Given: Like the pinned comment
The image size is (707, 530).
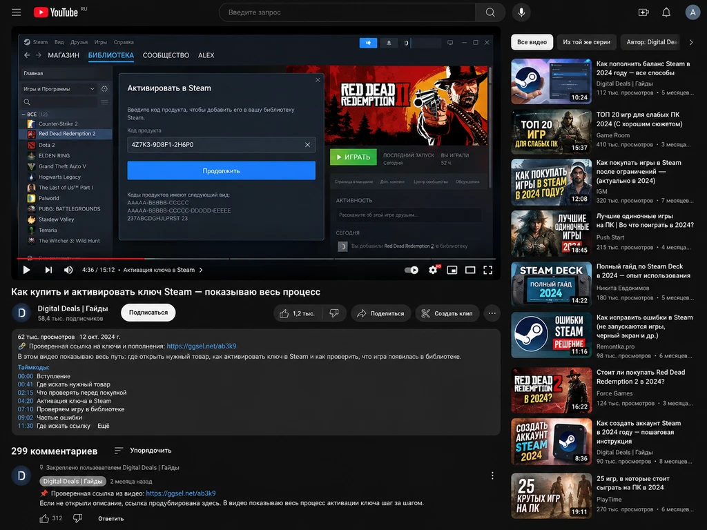Looking at the screenshot, I should [x=44, y=518].
